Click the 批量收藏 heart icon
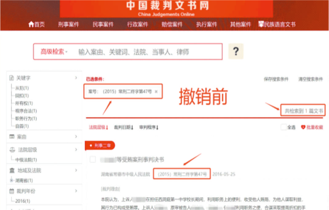329x210 pixels. point(303,127)
